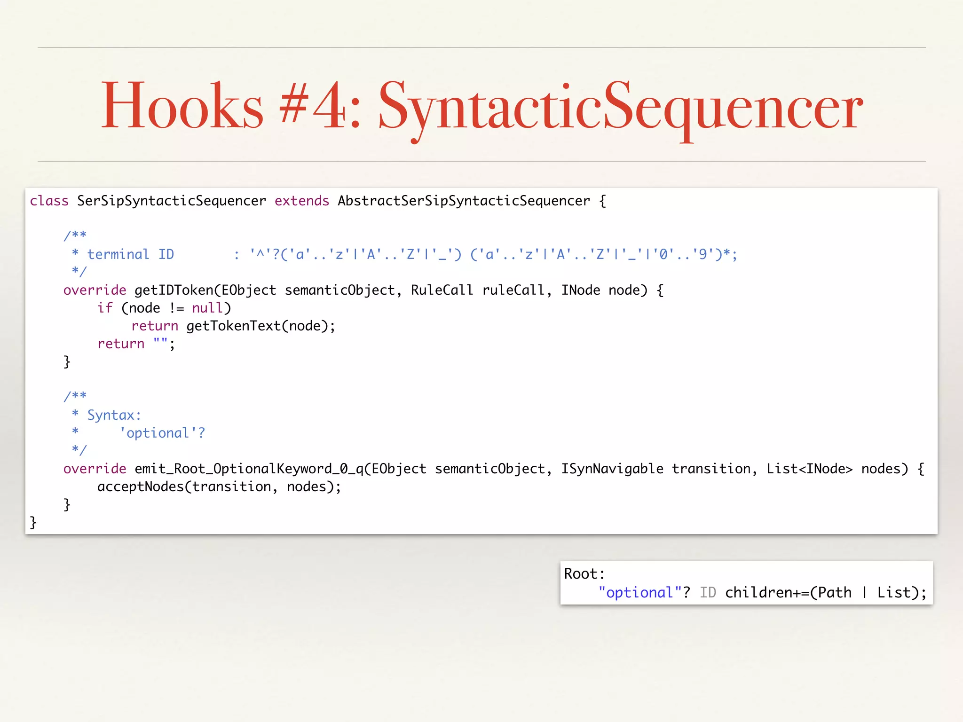The height and width of the screenshot is (722, 963).
Task: Click the line 'return "";'
Action: 136,344
